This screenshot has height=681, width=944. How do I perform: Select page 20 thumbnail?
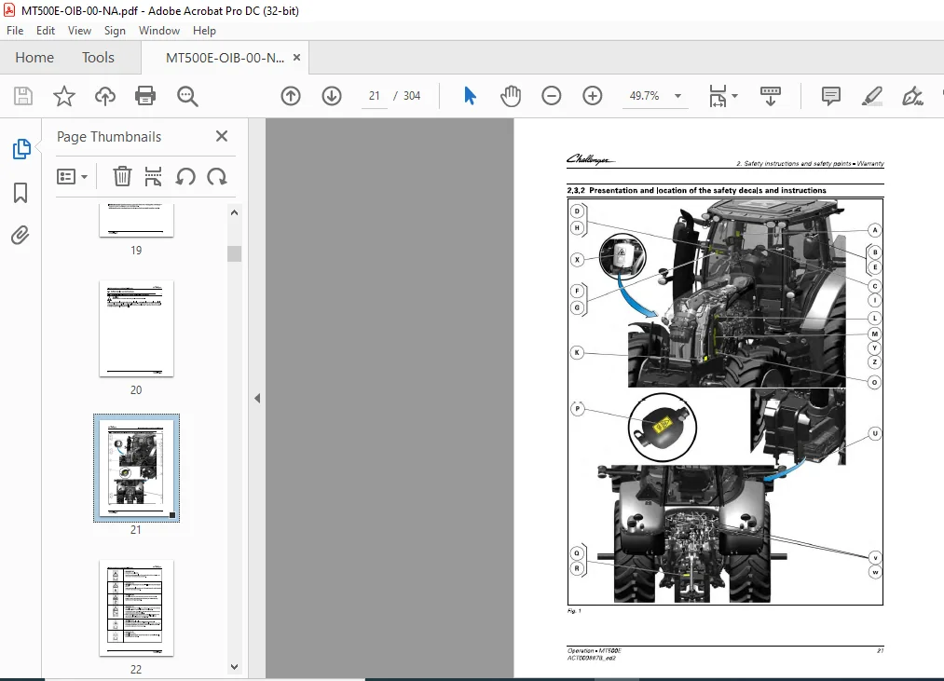point(136,328)
